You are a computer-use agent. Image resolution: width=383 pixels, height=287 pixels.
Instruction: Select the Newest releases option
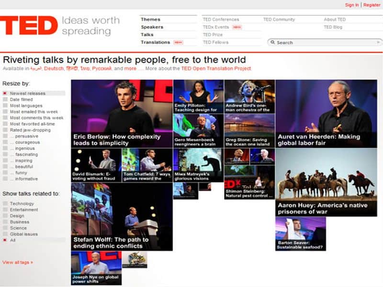(x=34, y=93)
